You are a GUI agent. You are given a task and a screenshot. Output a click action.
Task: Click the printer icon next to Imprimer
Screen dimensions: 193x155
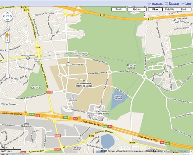point(149,3)
